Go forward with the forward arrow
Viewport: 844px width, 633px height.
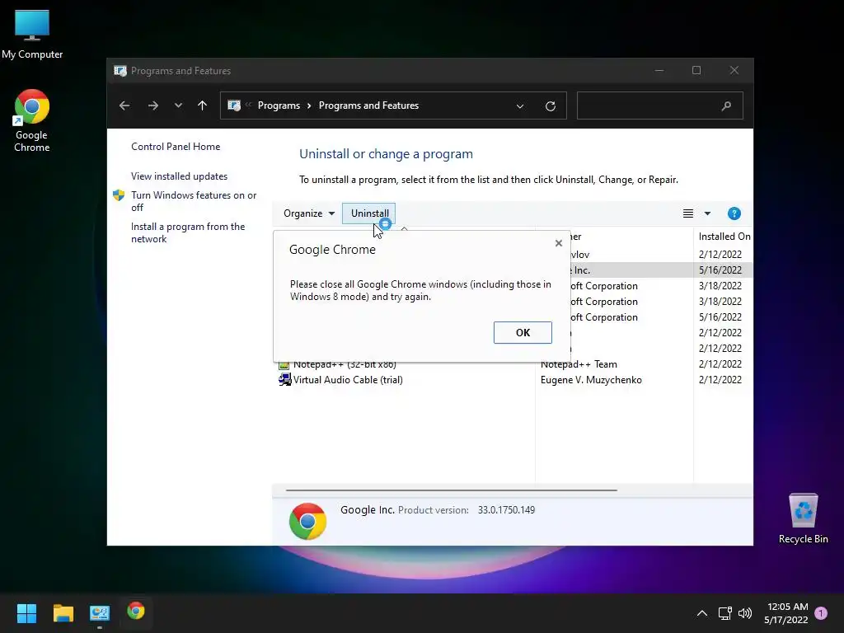pyautogui.click(x=152, y=105)
